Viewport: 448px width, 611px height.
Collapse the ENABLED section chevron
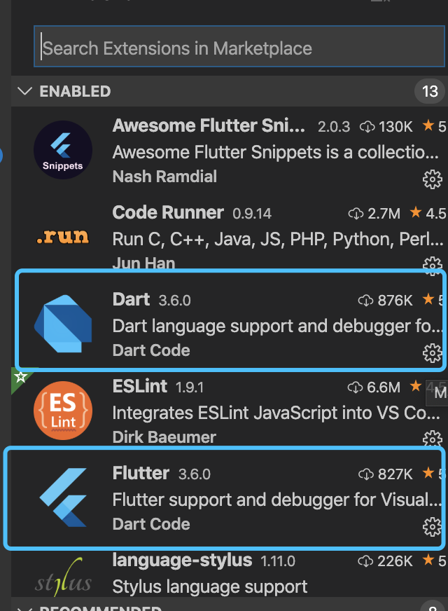click(25, 91)
